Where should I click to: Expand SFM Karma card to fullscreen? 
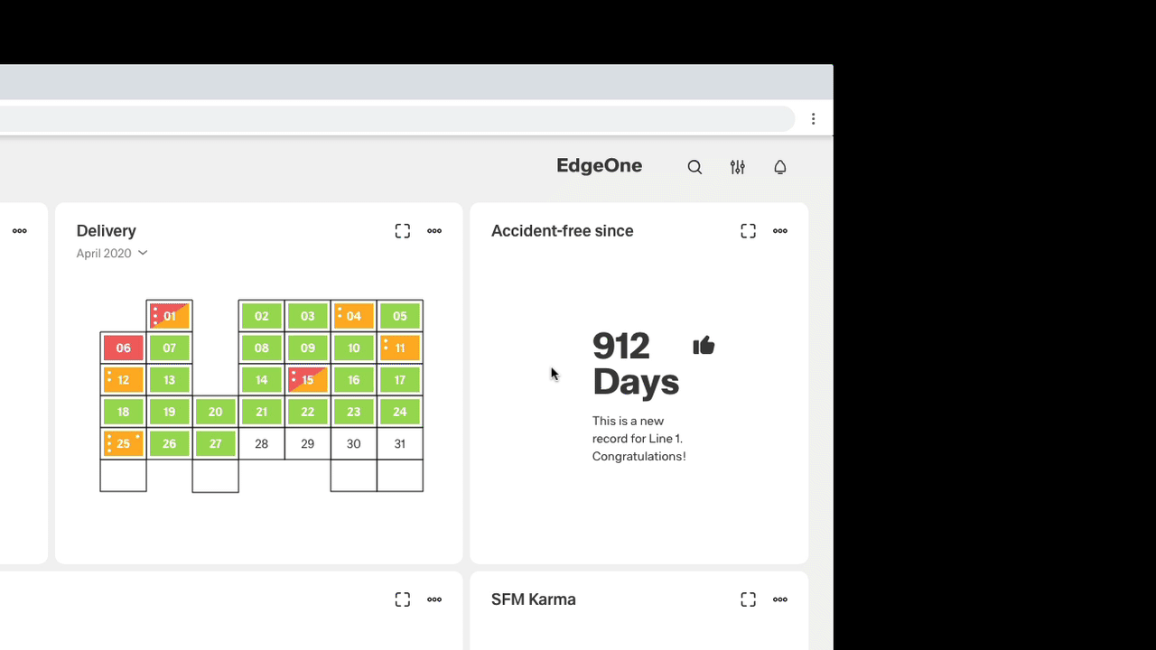click(x=748, y=599)
